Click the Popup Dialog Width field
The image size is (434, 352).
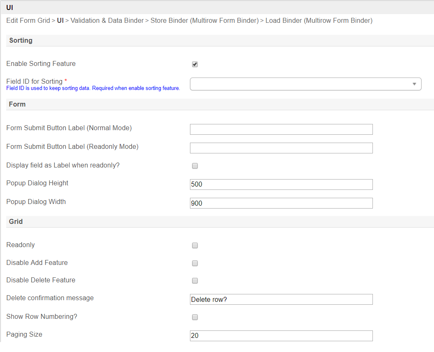click(x=281, y=203)
